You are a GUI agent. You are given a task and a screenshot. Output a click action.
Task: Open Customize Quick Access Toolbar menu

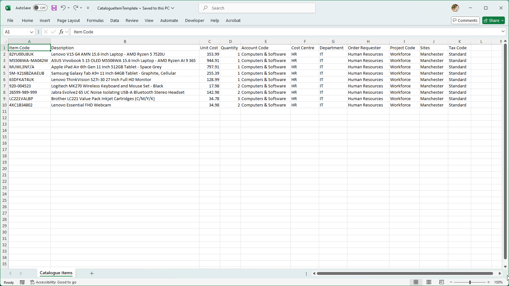pyautogui.click(x=88, y=8)
